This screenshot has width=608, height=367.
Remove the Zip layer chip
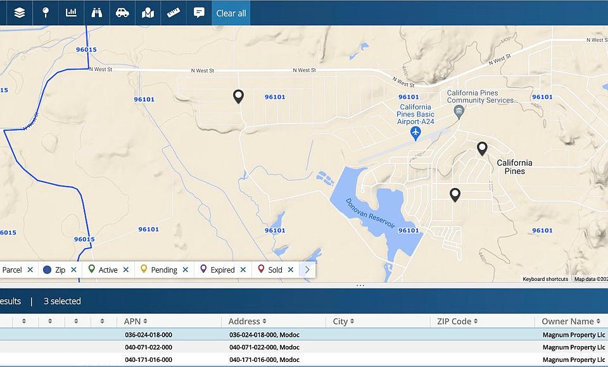(74, 270)
